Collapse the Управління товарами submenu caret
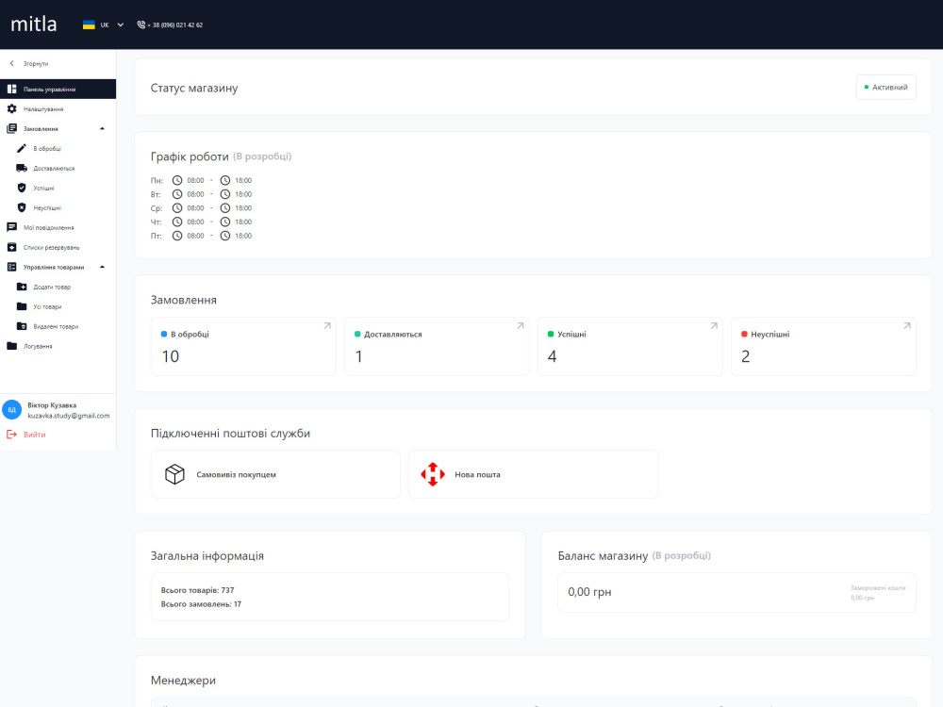 point(102,267)
